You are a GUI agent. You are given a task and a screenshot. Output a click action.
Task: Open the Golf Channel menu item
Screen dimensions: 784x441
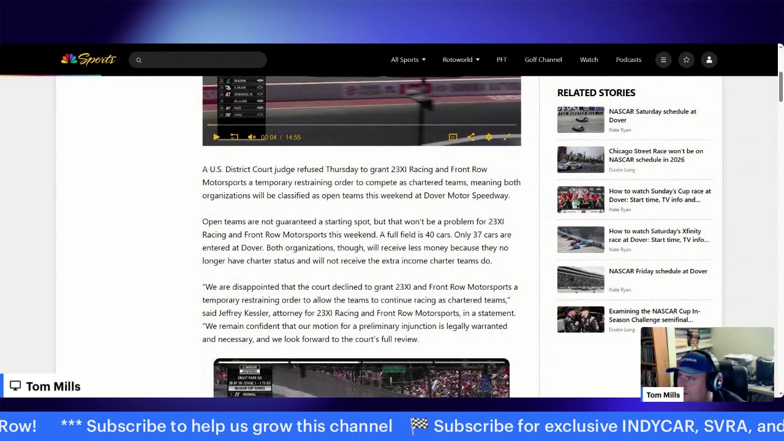543,59
